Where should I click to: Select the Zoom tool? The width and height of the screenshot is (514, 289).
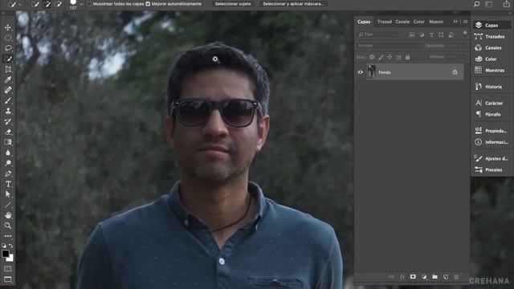8,226
